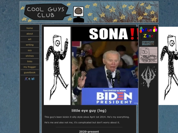Click the 'kickin it silly style' paragraph
Viewport: 178px width, 133px height.
(x=87, y=117)
